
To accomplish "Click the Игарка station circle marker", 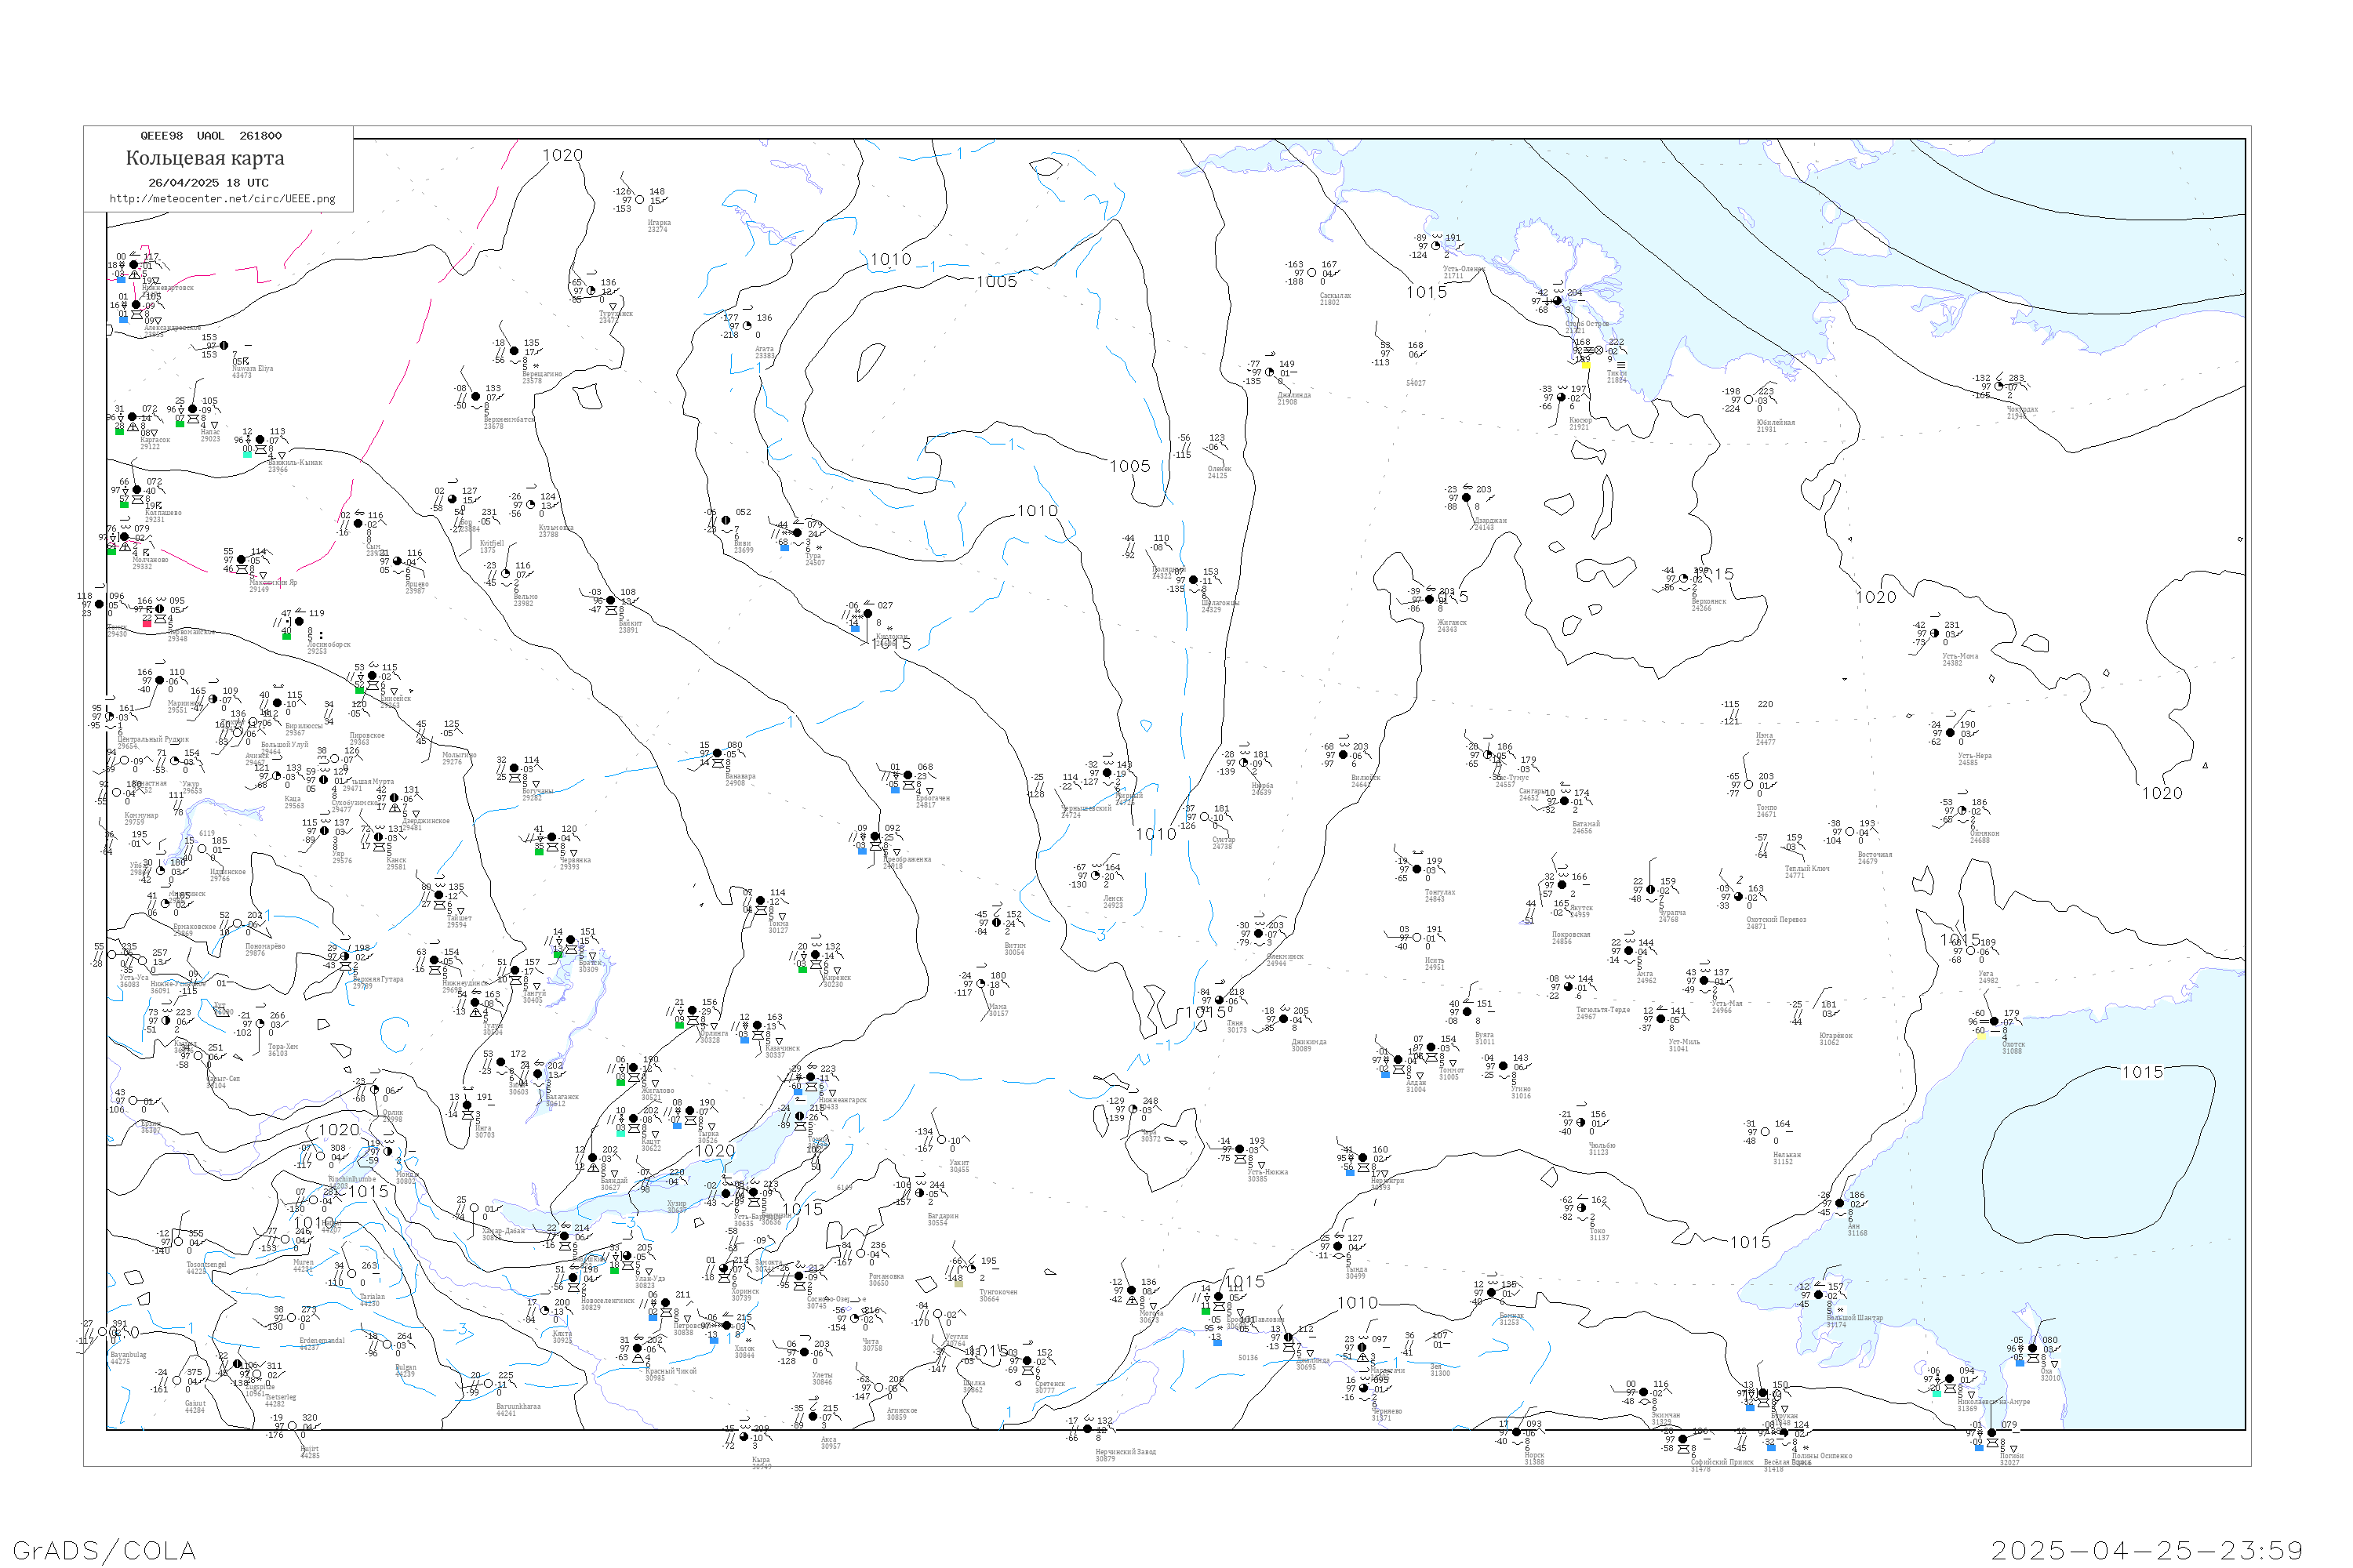I will [640, 200].
